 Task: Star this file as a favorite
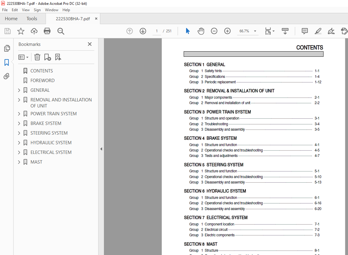coord(21,31)
